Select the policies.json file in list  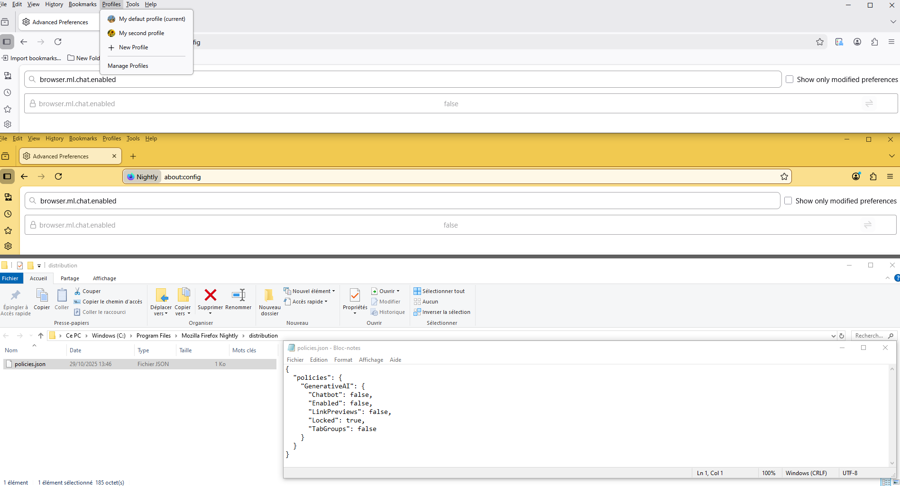click(x=30, y=364)
